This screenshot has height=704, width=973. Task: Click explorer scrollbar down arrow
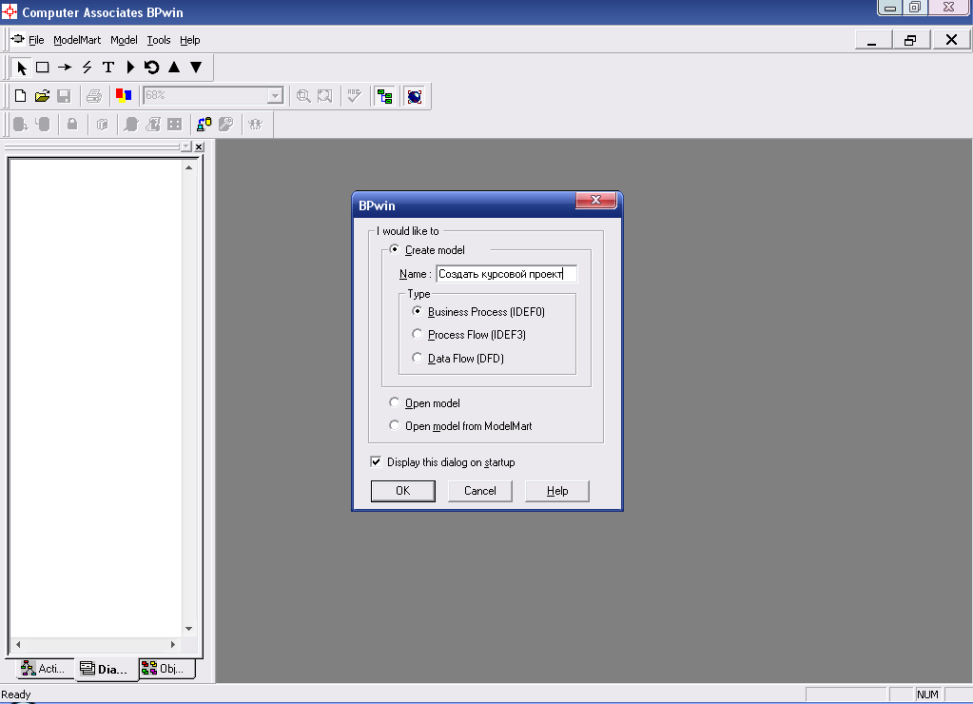coord(188,629)
